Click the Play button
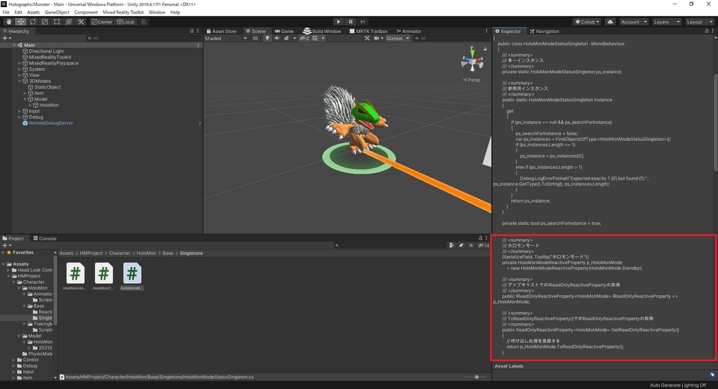Image resolution: width=718 pixels, height=389 pixels. (339, 22)
